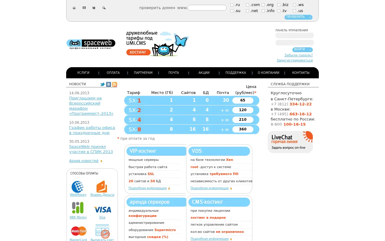The width and height of the screenshot is (385, 241).
Task: Tick the .ws domain checkbox
Action: 294,5
